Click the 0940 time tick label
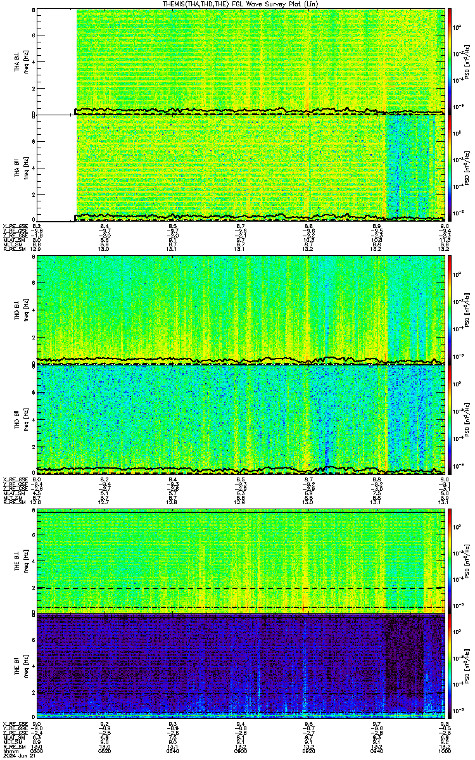The image size is (475, 760). point(376,752)
